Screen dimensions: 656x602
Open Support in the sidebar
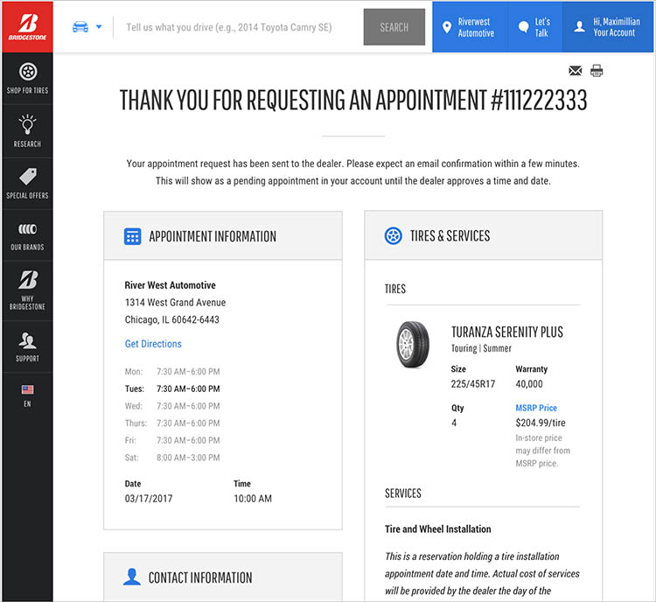click(x=26, y=346)
